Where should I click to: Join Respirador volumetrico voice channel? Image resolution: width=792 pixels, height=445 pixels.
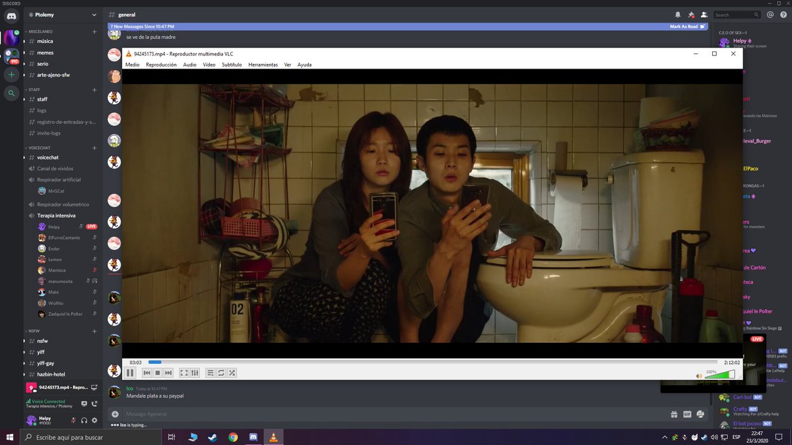tap(62, 204)
